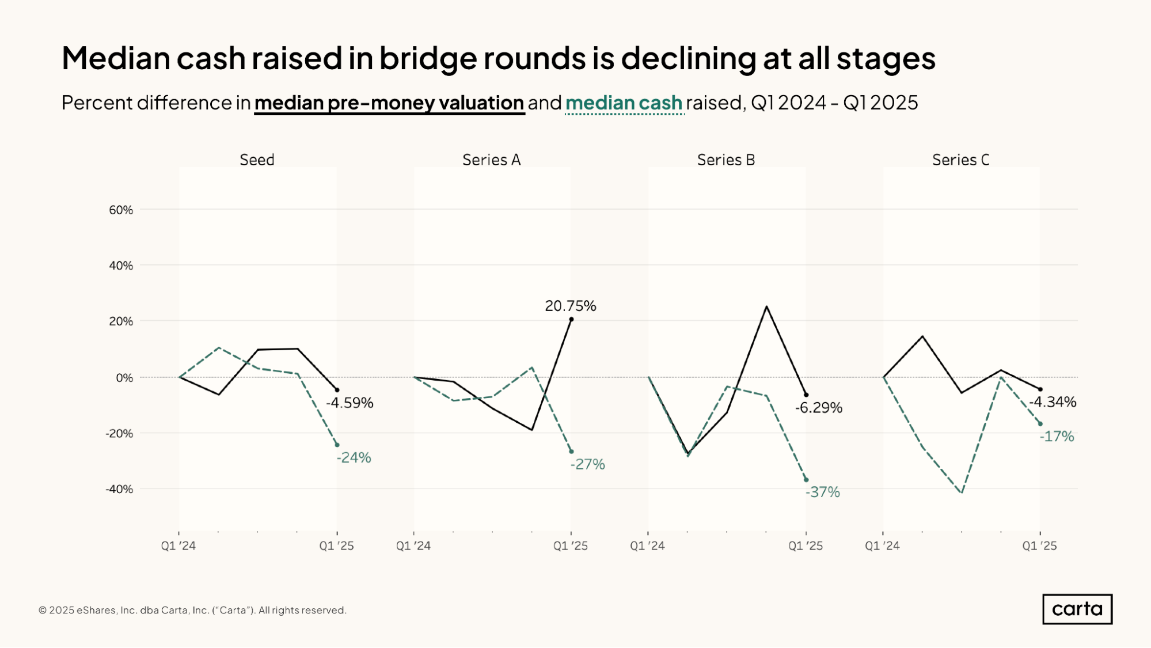Click the 0% y-axis label

(124, 378)
